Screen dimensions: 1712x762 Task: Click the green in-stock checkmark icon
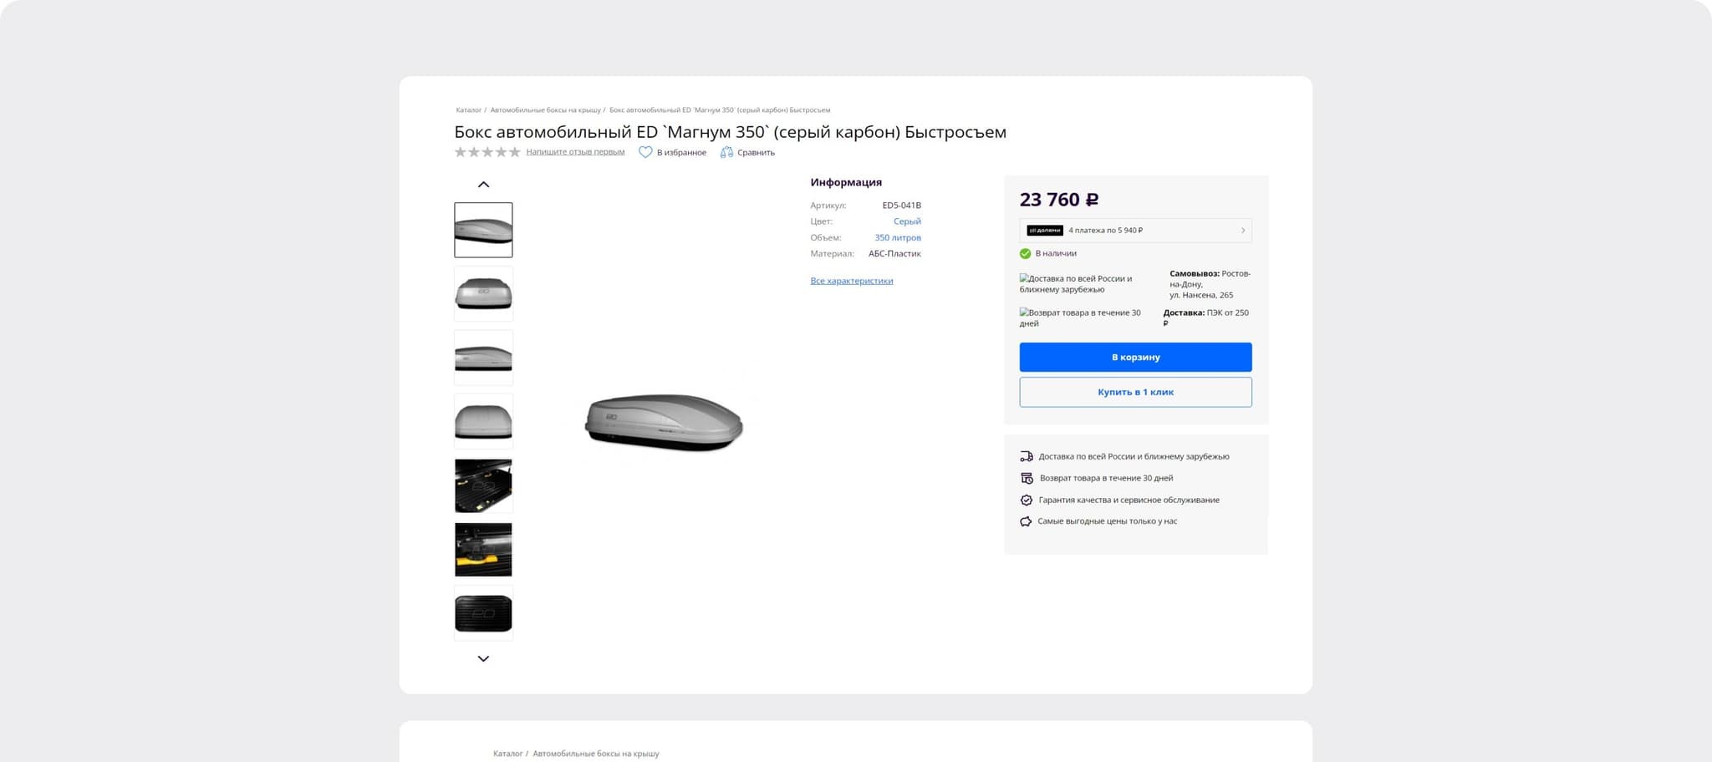[x=1025, y=253]
